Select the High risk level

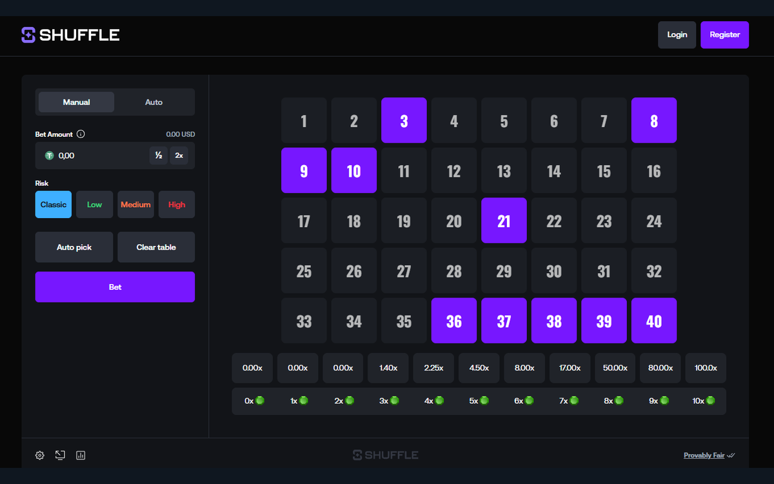[177, 205]
